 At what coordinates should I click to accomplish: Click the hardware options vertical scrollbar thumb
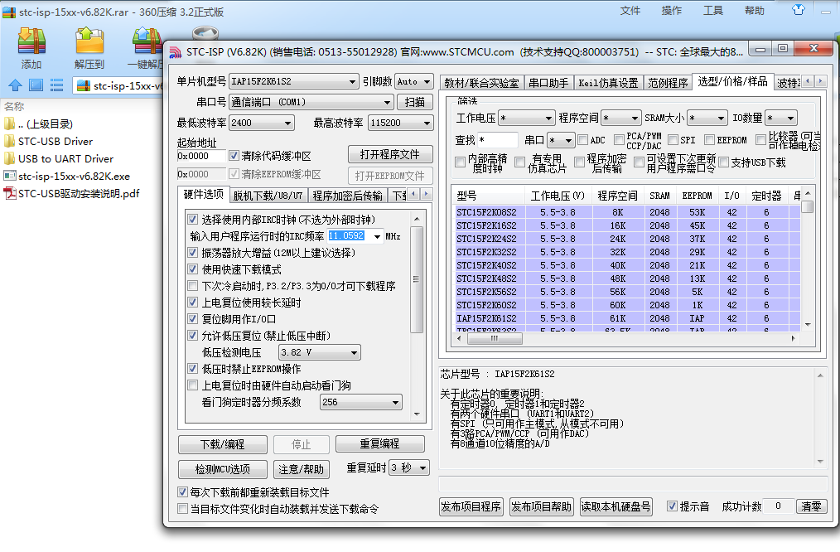[x=416, y=279]
